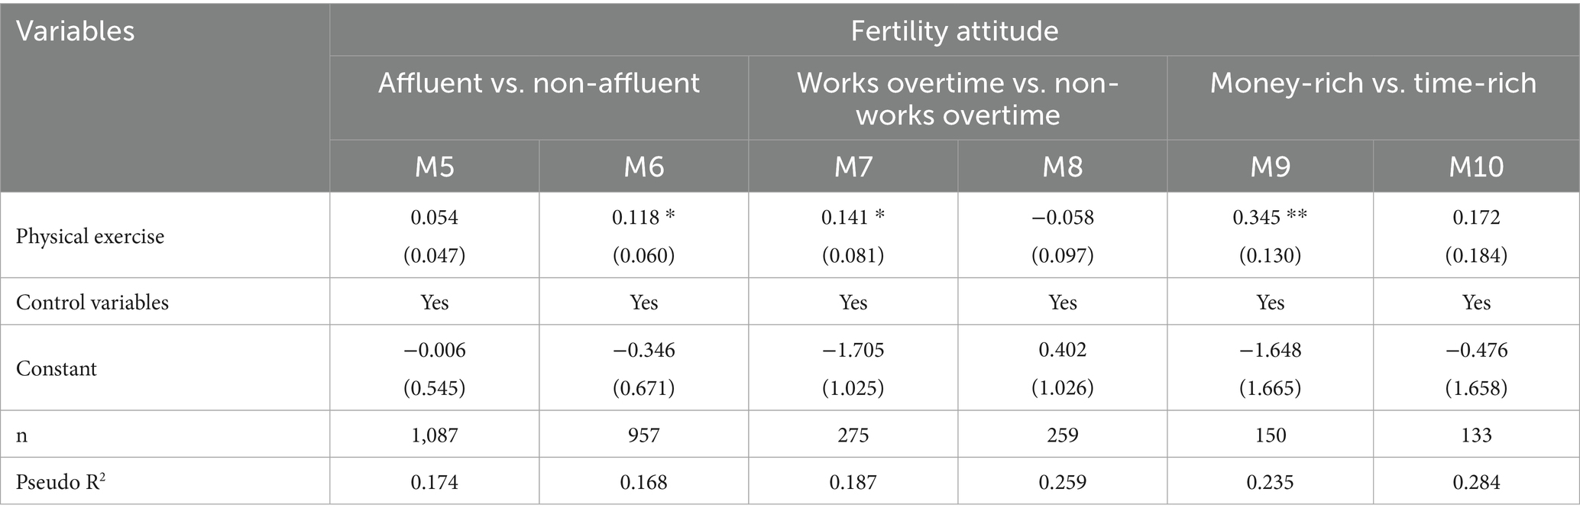Image resolution: width=1580 pixels, height=518 pixels.
Task: Select the Constant row label
Action: 57,369
